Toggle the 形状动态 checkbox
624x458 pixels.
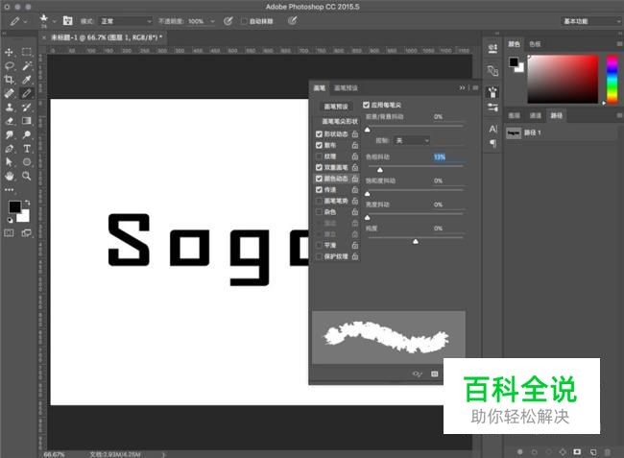coord(319,134)
